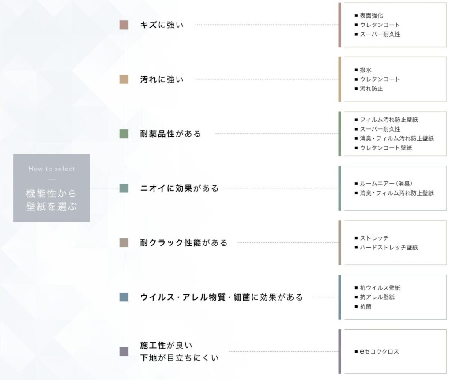Click the green square beside 耐薬品性がある

[x=124, y=134]
